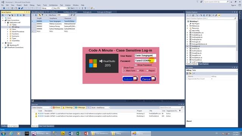
Task: Switch to the Toolbox tab at bottom left
Action: coord(4,126)
